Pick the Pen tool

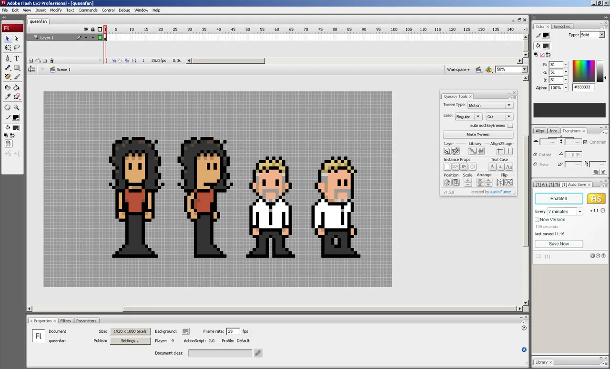[x=8, y=58]
